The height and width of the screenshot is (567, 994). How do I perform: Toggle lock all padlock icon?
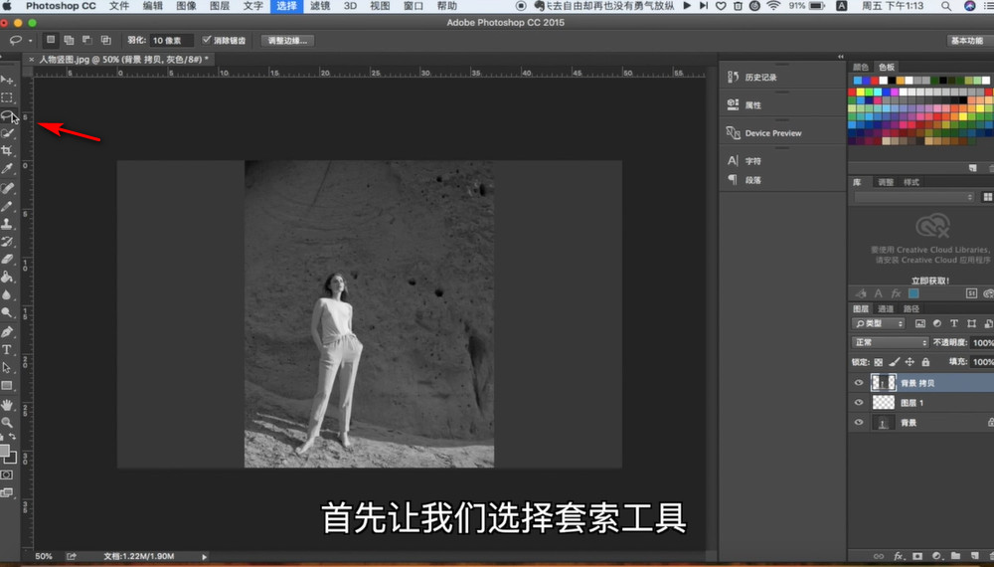(x=925, y=362)
